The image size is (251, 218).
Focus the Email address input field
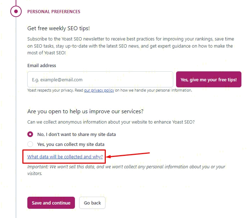click(x=100, y=80)
